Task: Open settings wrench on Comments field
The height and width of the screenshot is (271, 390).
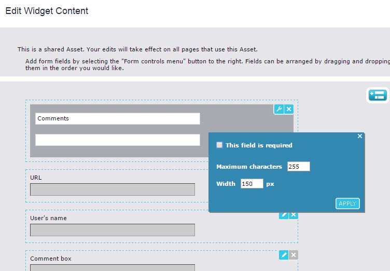Action: 279,109
